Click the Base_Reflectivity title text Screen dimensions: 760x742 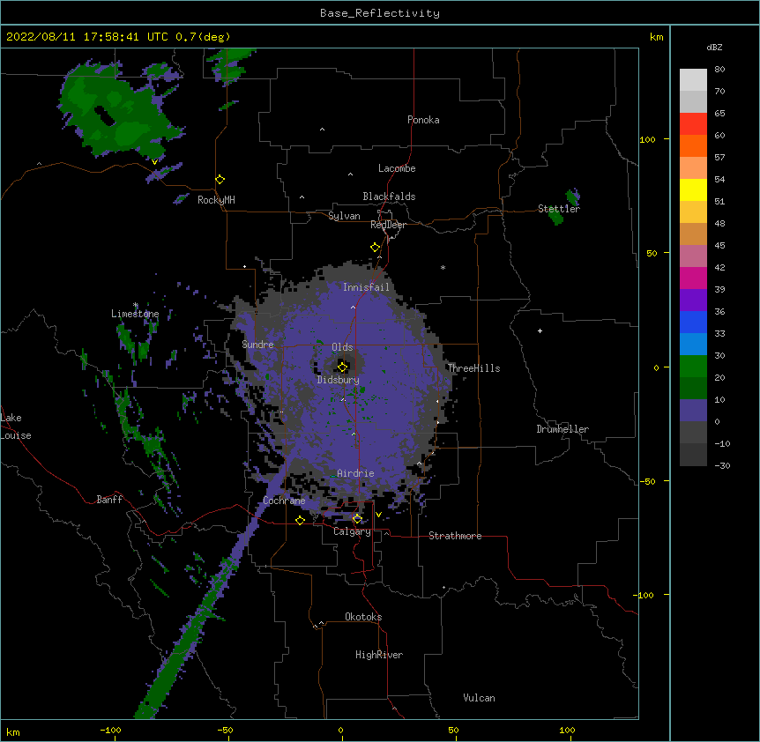(x=380, y=13)
